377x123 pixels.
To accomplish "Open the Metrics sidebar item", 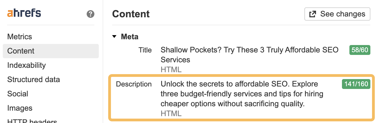I will coord(20,37).
